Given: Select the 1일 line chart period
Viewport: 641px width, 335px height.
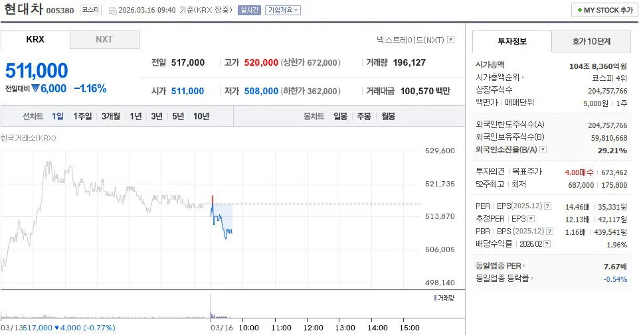Looking at the screenshot, I should click(58, 116).
